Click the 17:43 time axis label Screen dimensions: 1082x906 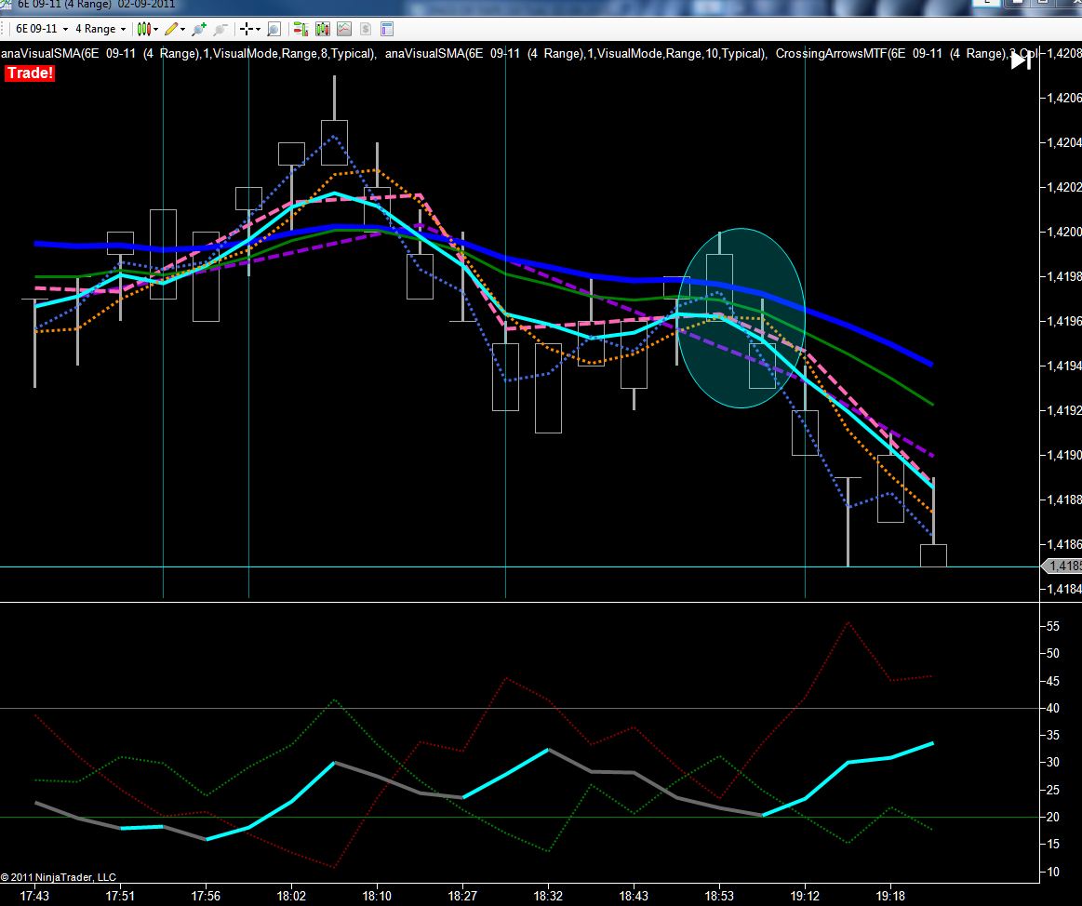(34, 896)
